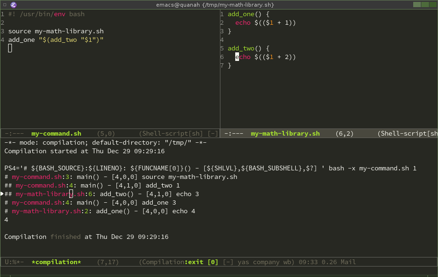The height and width of the screenshot is (277, 438).
Task: Open my-command.sh:4 link on add_one 3 line
Action: coord(41,203)
